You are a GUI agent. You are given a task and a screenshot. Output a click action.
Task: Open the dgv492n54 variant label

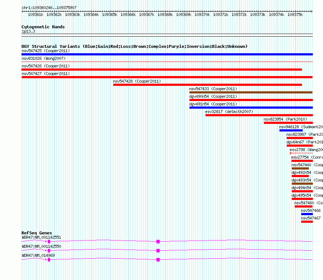[x=307, y=172]
